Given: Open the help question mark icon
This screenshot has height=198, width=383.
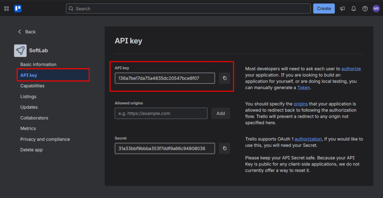Looking at the screenshot, I should point(365,9).
